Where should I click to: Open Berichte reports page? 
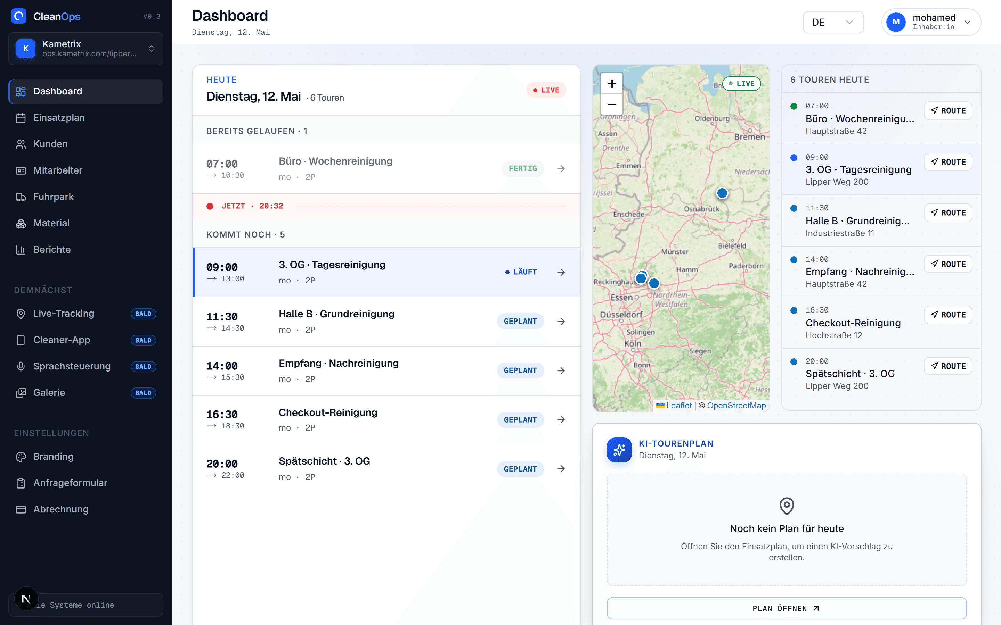[86, 250]
